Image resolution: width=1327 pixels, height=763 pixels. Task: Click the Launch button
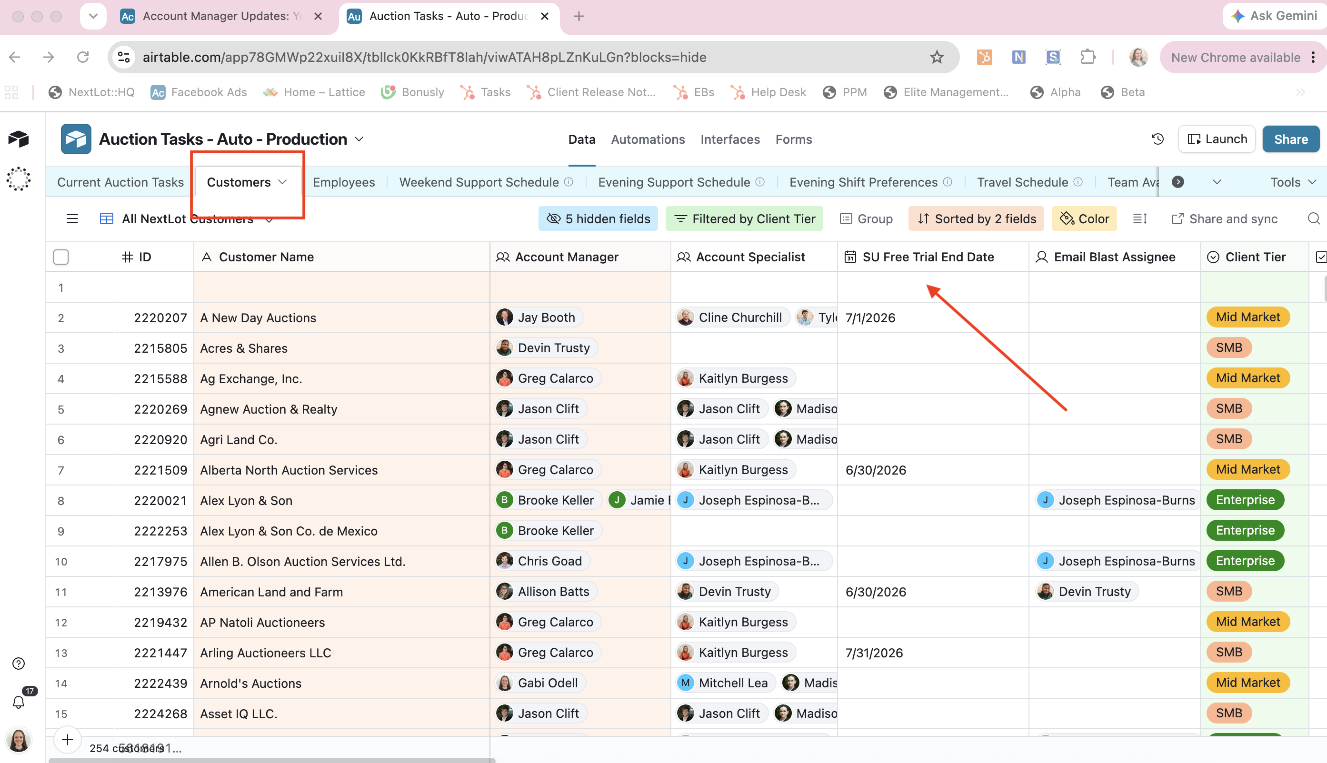pyautogui.click(x=1217, y=139)
